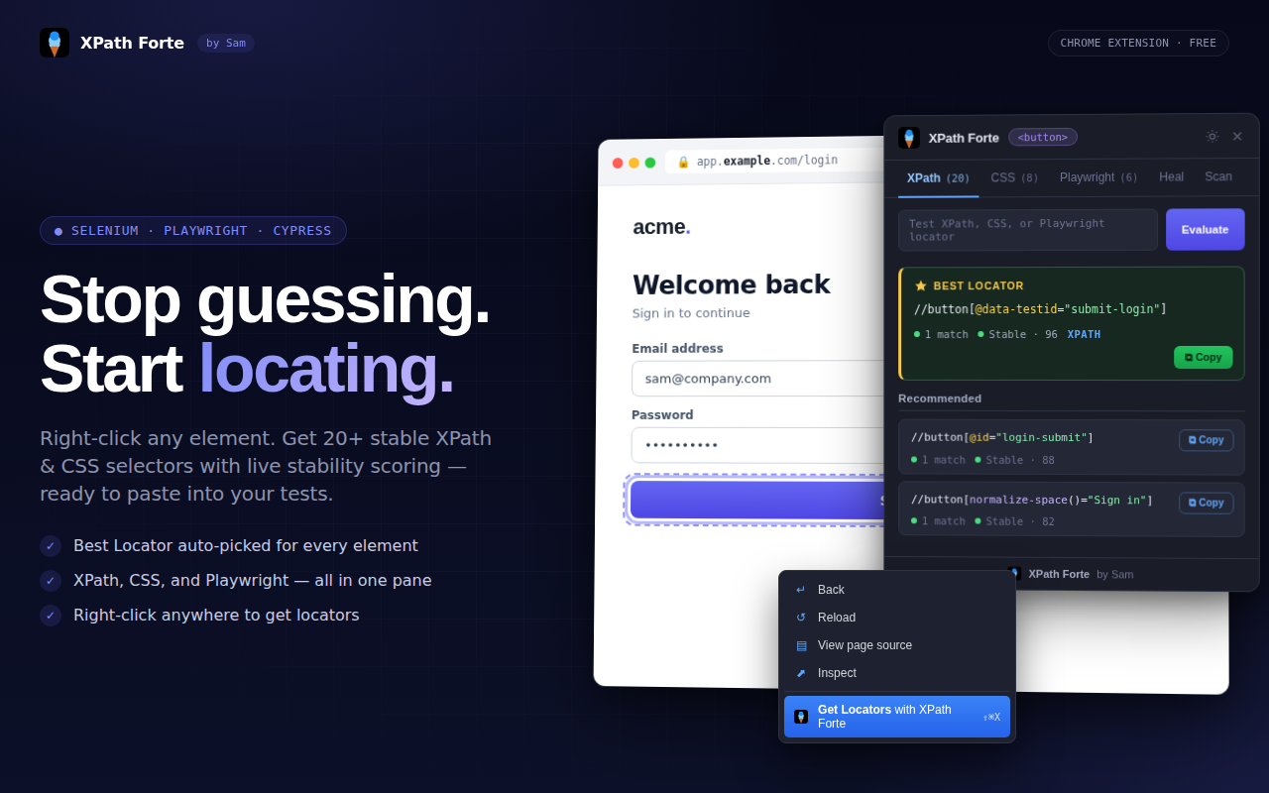Click the highlighted sign-in button on login page
The image size is (1269, 793).
coord(758,500)
